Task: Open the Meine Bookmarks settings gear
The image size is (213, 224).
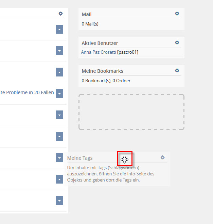Action: coord(177,70)
